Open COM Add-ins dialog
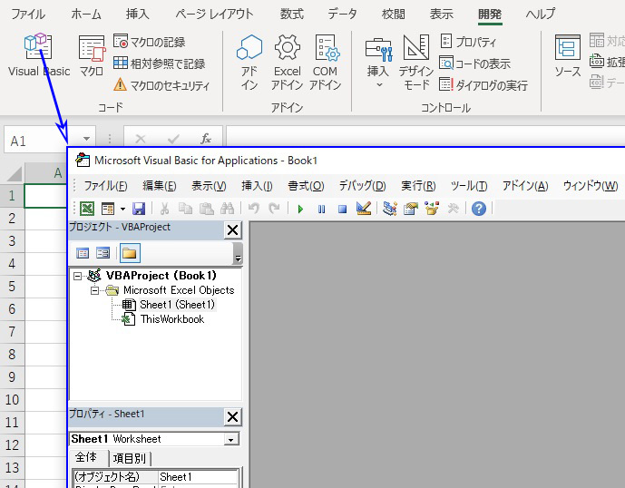The width and height of the screenshot is (625, 488). click(x=325, y=62)
